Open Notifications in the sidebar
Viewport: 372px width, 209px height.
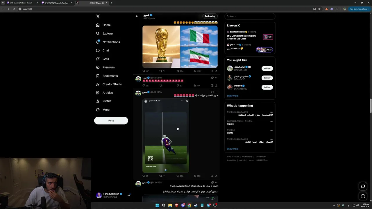click(x=108, y=42)
